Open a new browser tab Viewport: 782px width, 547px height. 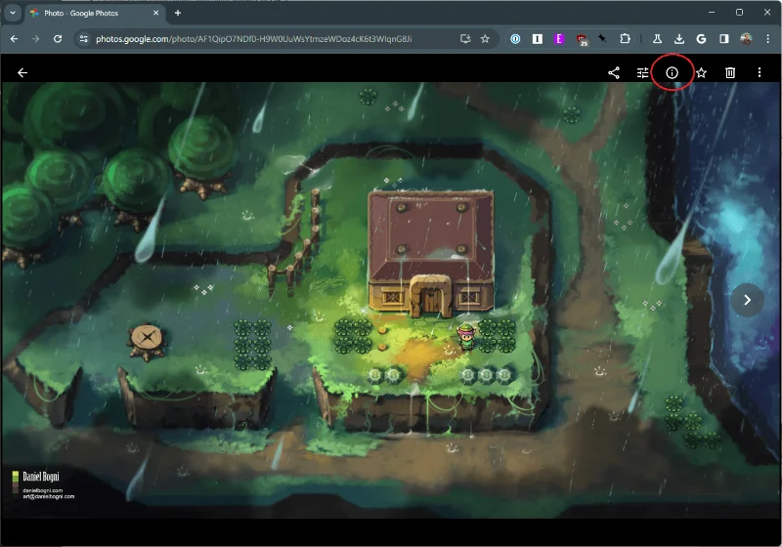tap(177, 13)
